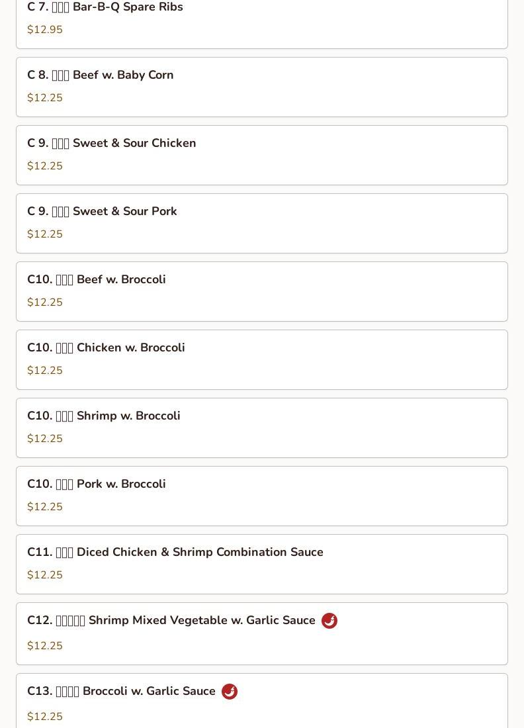This screenshot has width=524, height=728.
Task: Click the price under Sweet & Sour Chicken
Action: click(45, 166)
